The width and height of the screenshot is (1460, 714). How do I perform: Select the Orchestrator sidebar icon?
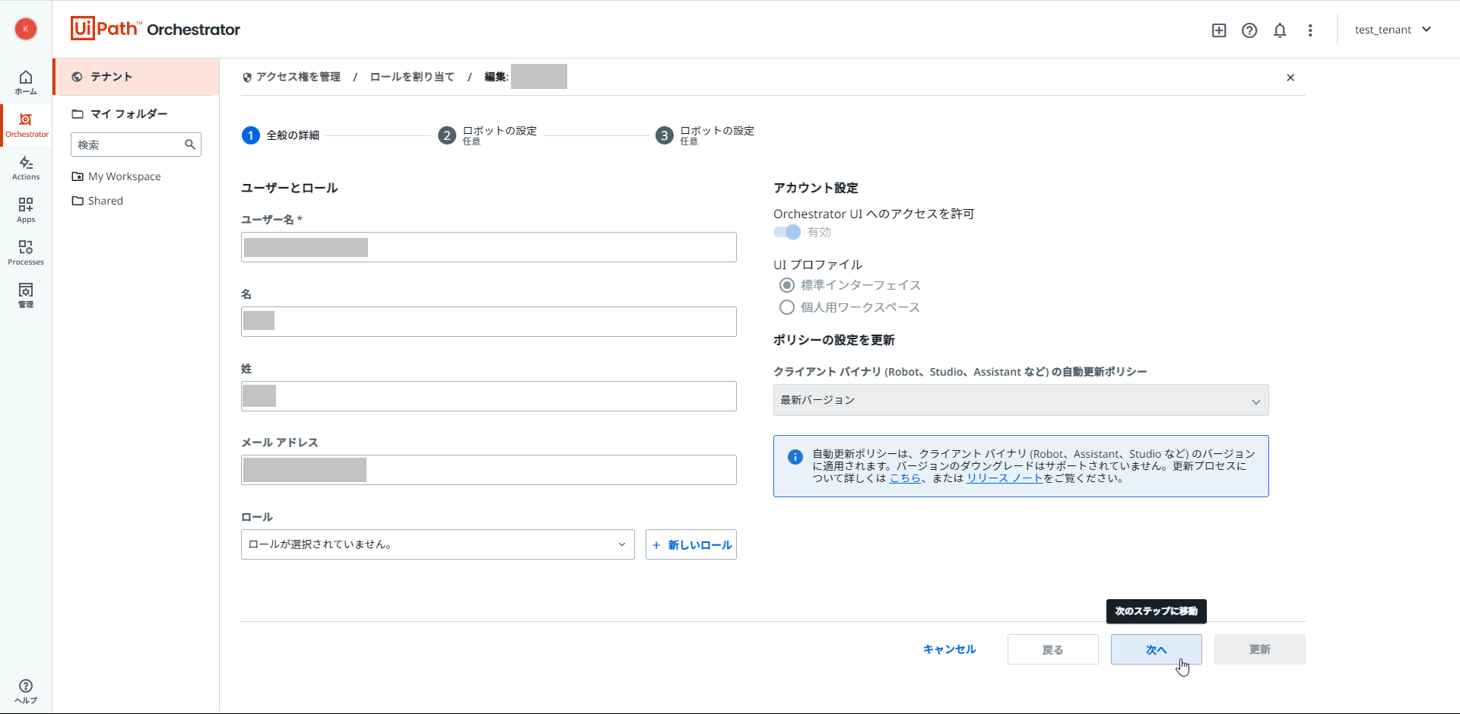pyautogui.click(x=27, y=125)
